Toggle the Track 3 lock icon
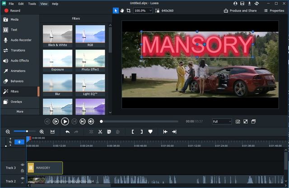 (23, 170)
